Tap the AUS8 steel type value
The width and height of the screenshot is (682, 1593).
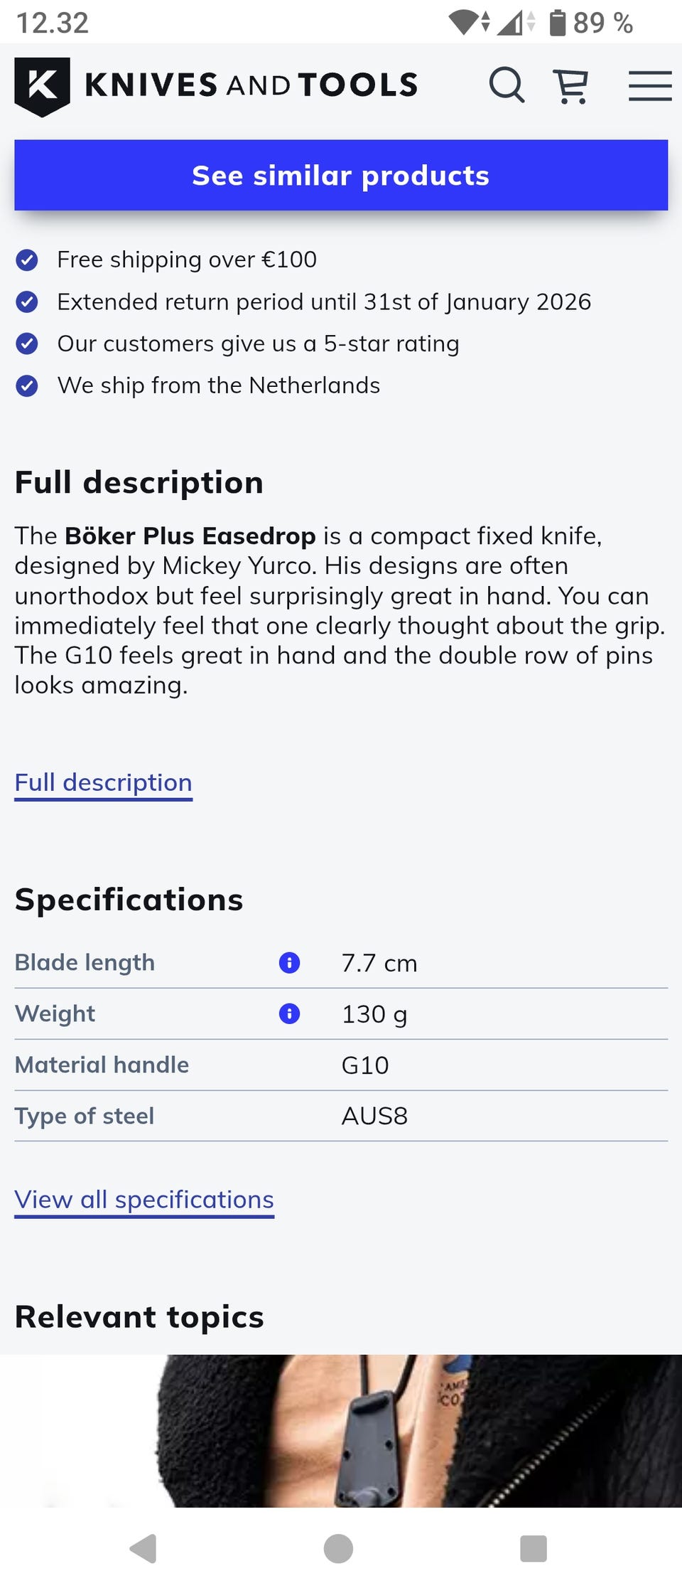click(x=374, y=1116)
